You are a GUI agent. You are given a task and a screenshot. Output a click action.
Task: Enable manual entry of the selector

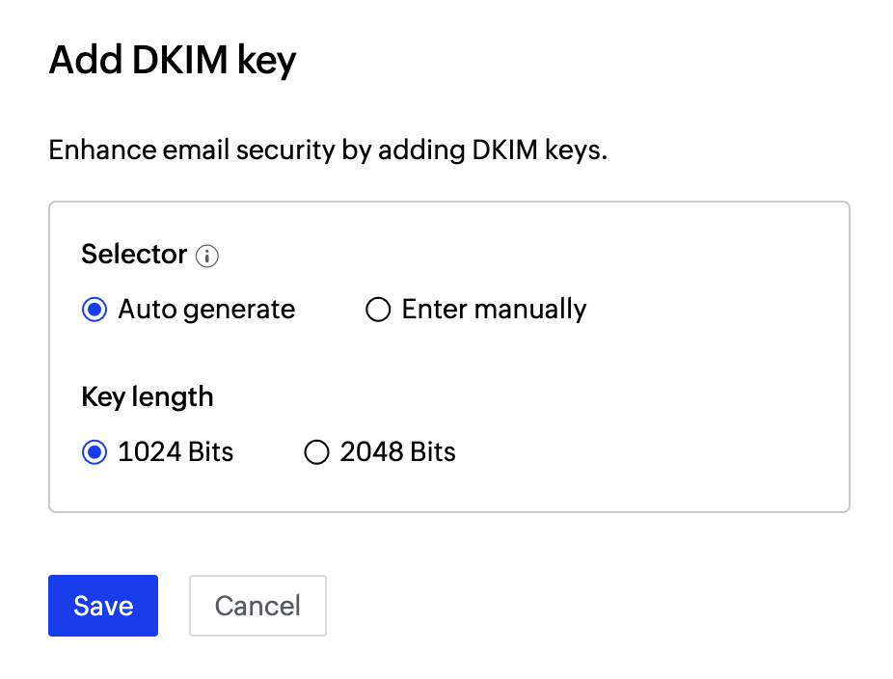[378, 310]
